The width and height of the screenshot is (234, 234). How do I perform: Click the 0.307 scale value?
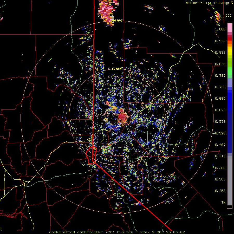pyautogui.click(x=220, y=179)
